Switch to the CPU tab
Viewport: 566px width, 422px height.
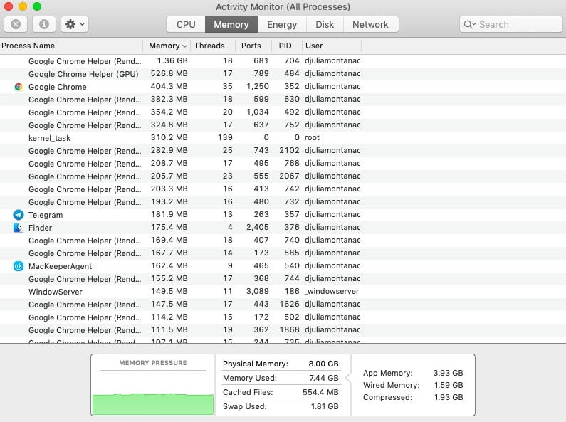pyautogui.click(x=186, y=24)
